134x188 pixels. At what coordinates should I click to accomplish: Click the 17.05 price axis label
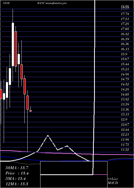point(125,29)
